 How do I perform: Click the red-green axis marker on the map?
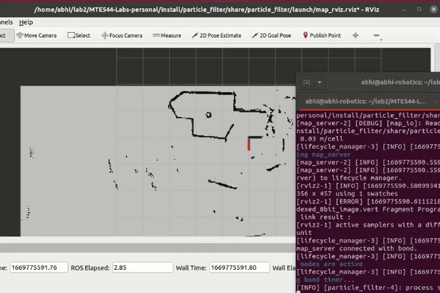pos(254,143)
